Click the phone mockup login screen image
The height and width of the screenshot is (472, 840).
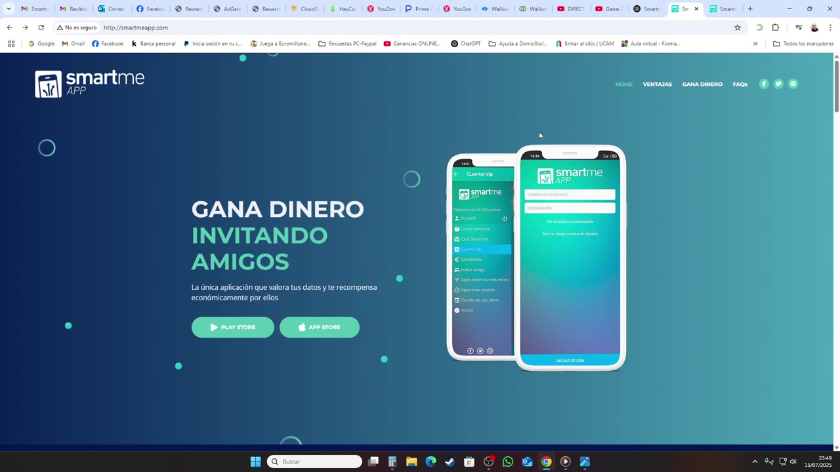tap(570, 258)
